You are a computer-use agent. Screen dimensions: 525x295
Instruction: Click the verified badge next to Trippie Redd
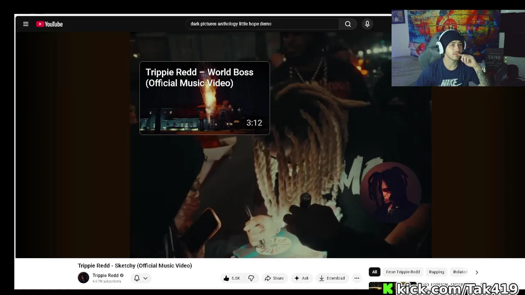pyautogui.click(x=122, y=275)
